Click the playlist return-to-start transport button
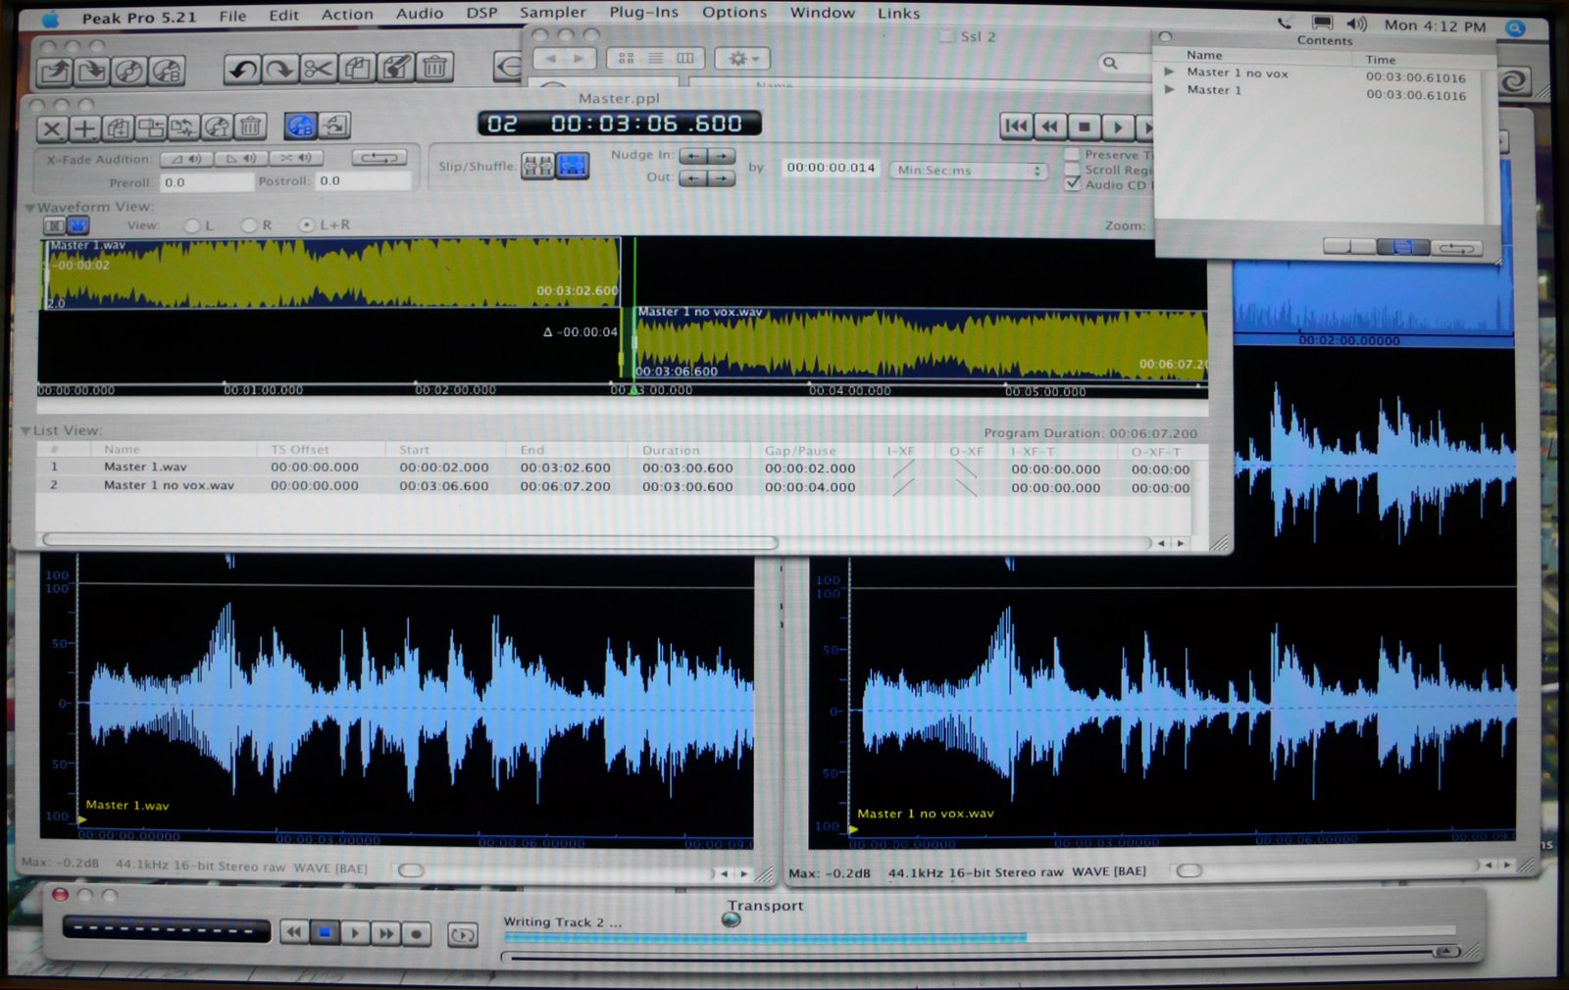Image resolution: width=1569 pixels, height=990 pixels. coord(1017,126)
